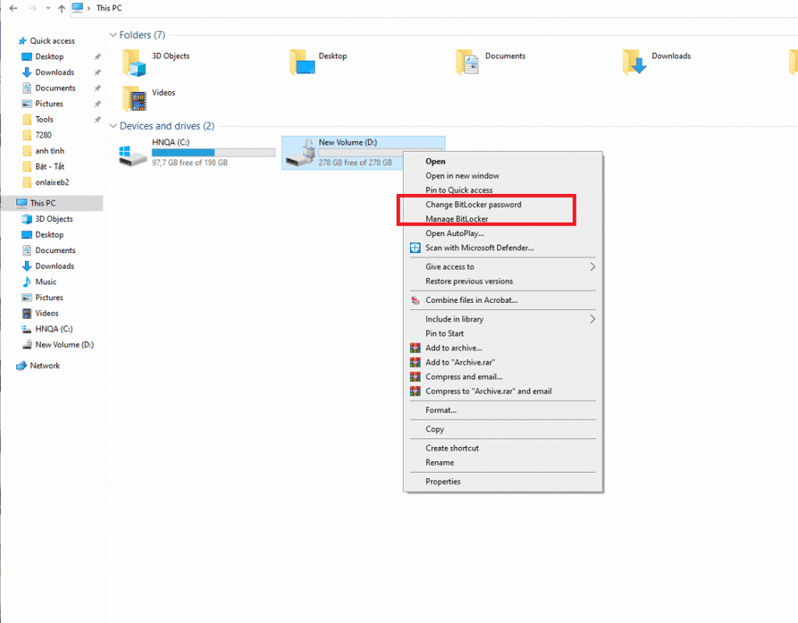
Task: Open the Network item in sidebar
Action: [44, 365]
